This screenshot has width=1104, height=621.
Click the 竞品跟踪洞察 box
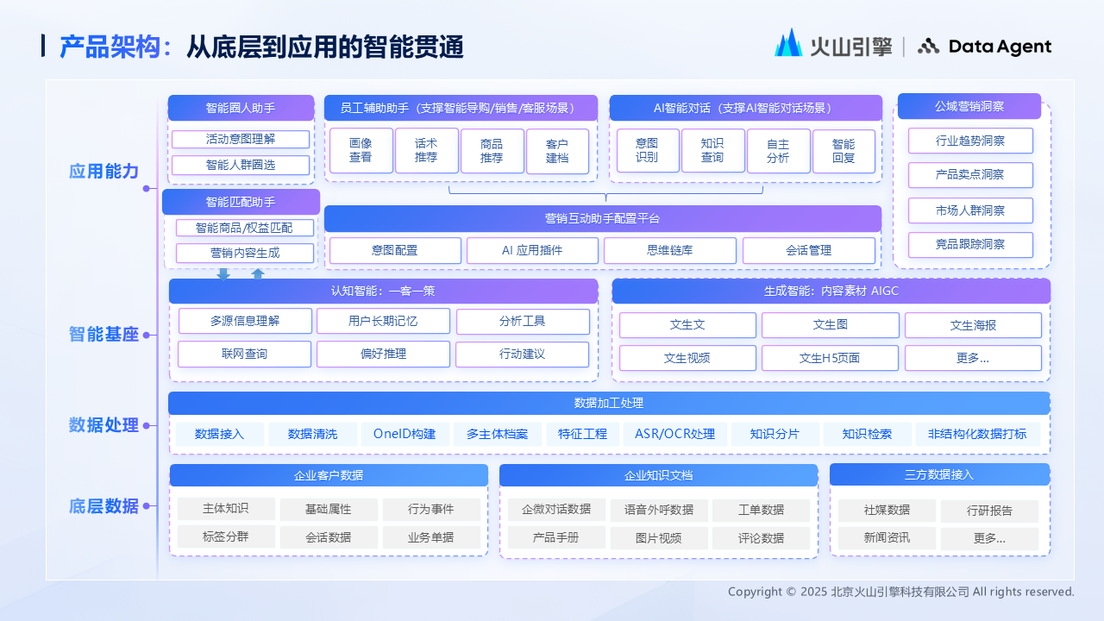970,245
